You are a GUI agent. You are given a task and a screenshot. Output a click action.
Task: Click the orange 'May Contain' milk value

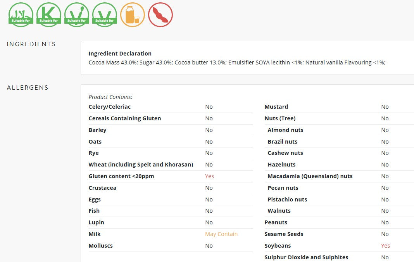pyautogui.click(x=221, y=234)
